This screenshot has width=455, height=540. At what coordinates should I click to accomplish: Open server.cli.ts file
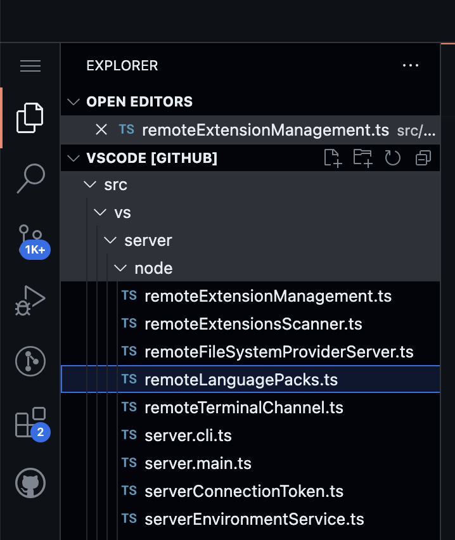[x=250, y=435]
